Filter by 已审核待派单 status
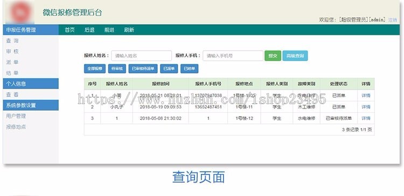This screenshot has width=404, height=196. click(143, 69)
